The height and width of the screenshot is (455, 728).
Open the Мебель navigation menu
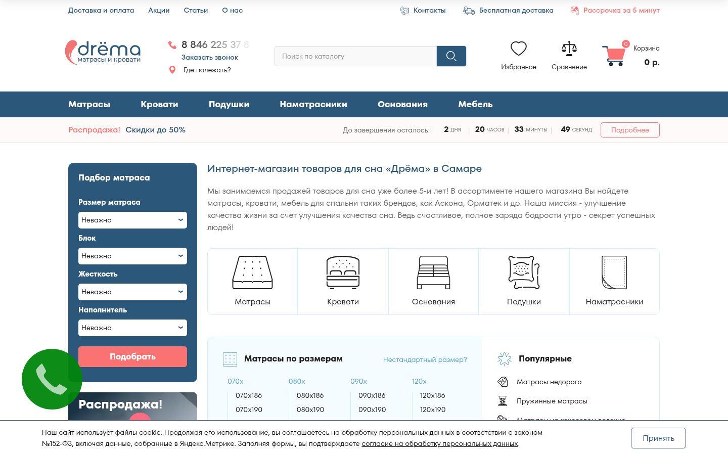click(x=475, y=104)
